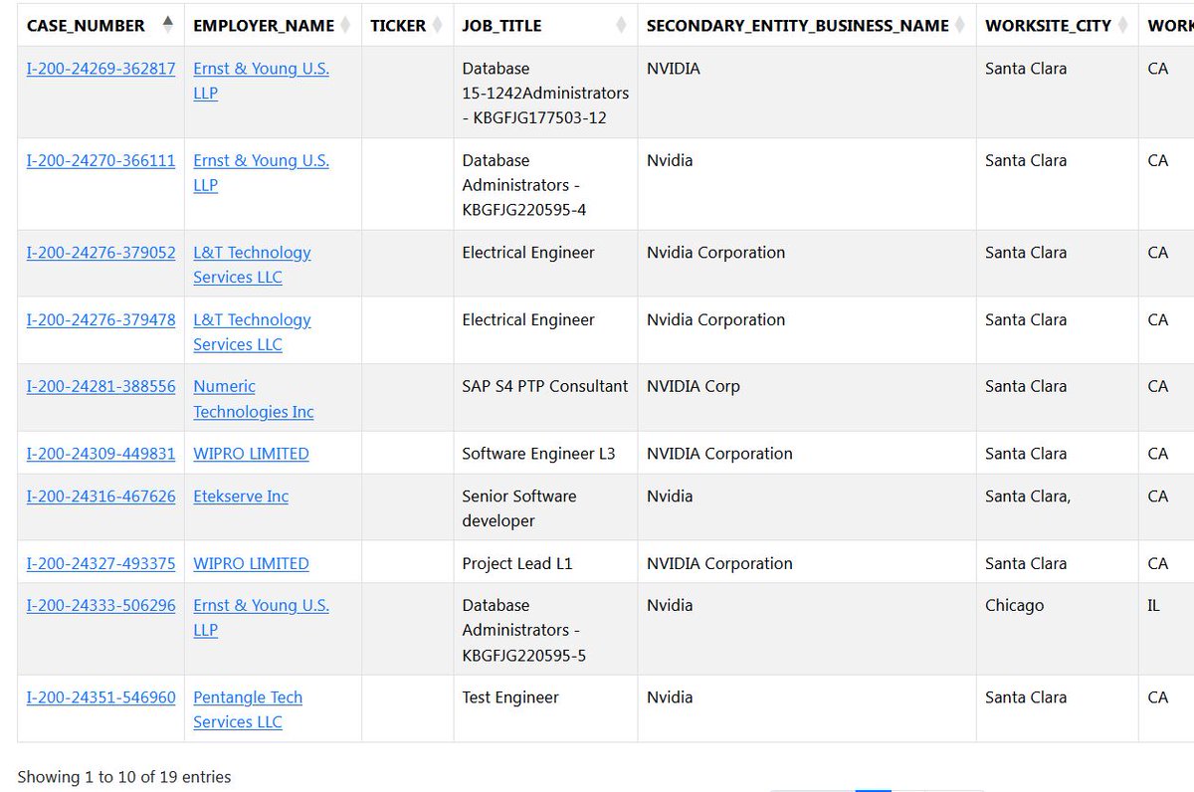Open Pentangle Tech Services LLC link
Image resolution: width=1194 pixels, height=792 pixels.
[x=248, y=709]
